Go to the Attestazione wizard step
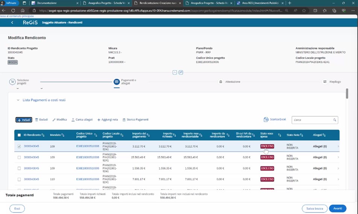 (x=220, y=82)
